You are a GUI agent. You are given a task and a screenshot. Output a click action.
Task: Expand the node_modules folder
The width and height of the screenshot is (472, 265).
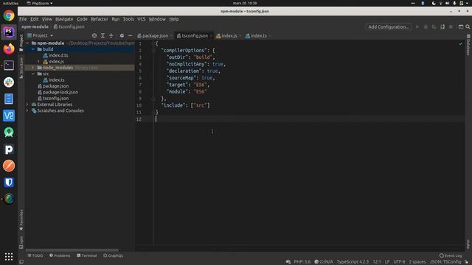point(33,68)
